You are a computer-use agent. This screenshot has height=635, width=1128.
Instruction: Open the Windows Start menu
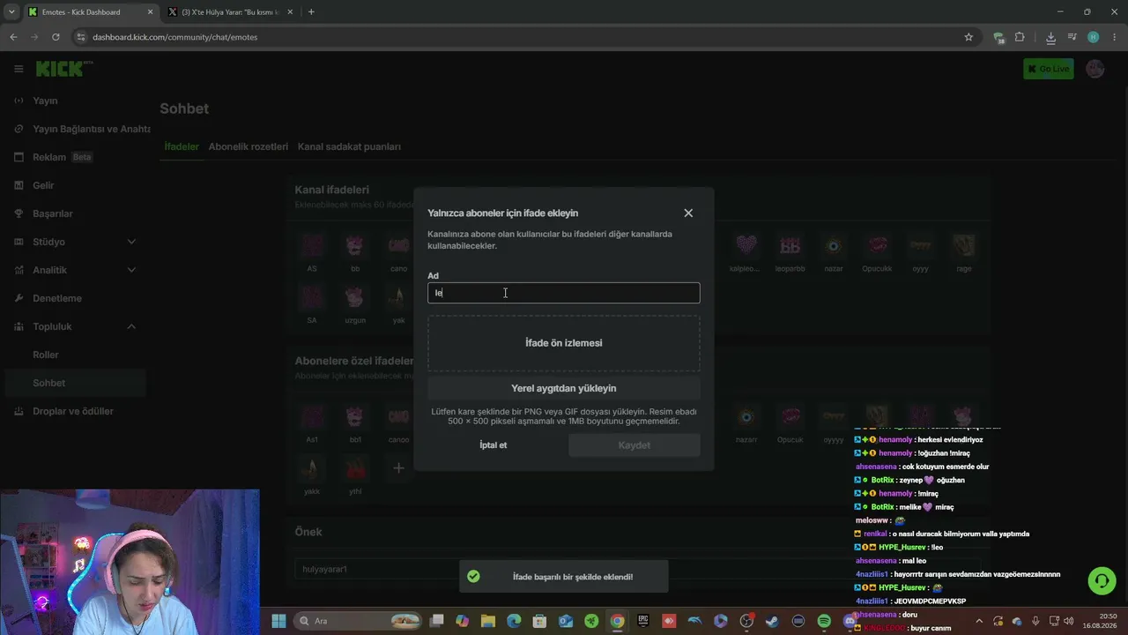tap(278, 621)
